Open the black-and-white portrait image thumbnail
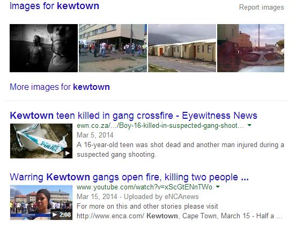The height and width of the screenshot is (229, 296). tap(43, 48)
